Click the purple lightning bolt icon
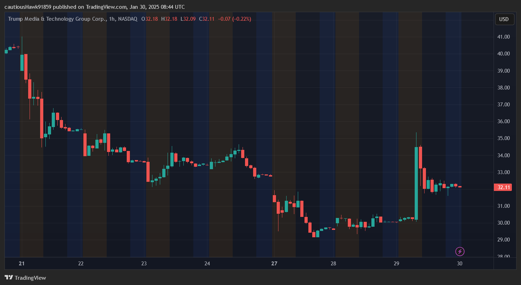The image size is (521, 285). pos(460,251)
